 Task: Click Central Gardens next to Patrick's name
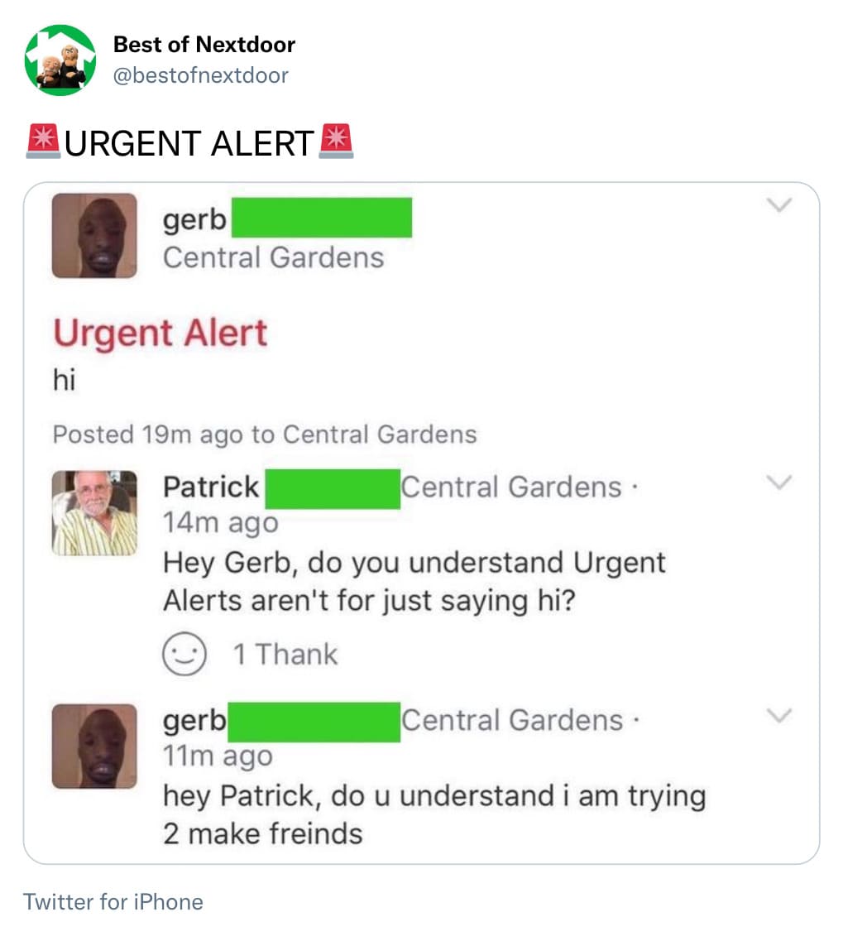click(x=512, y=487)
